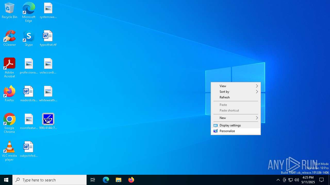Select the Firefox desktop shortcut
This screenshot has height=185, width=330.
(x=10, y=94)
